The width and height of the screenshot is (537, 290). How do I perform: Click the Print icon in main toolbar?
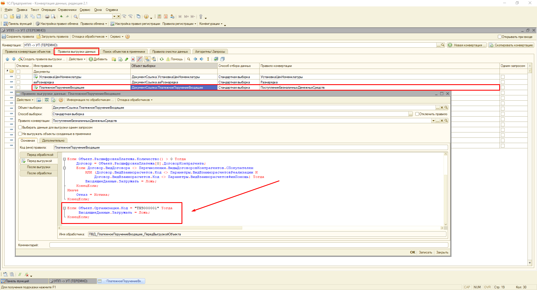click(47, 16)
